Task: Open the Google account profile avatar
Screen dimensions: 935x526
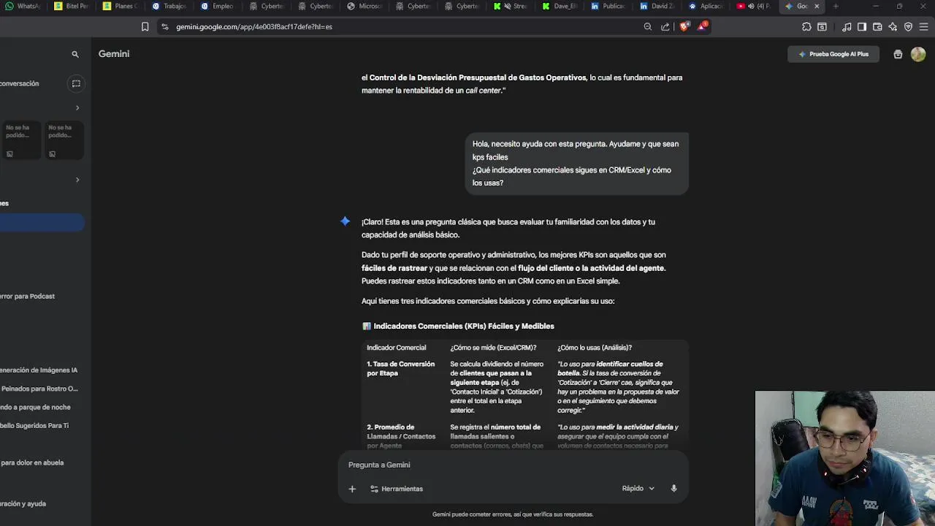Action: (918, 54)
